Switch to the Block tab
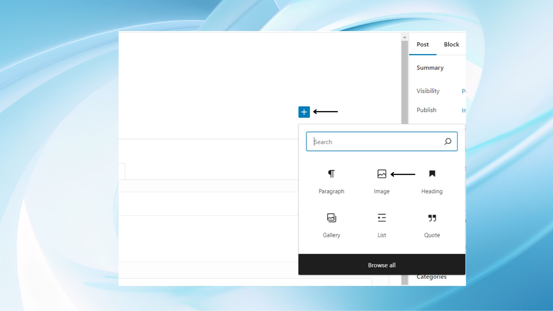The width and height of the screenshot is (553, 311). tap(451, 44)
